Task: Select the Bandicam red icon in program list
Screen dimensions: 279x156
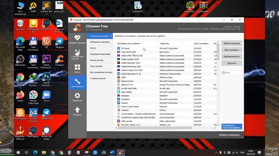Action: pos(119,95)
